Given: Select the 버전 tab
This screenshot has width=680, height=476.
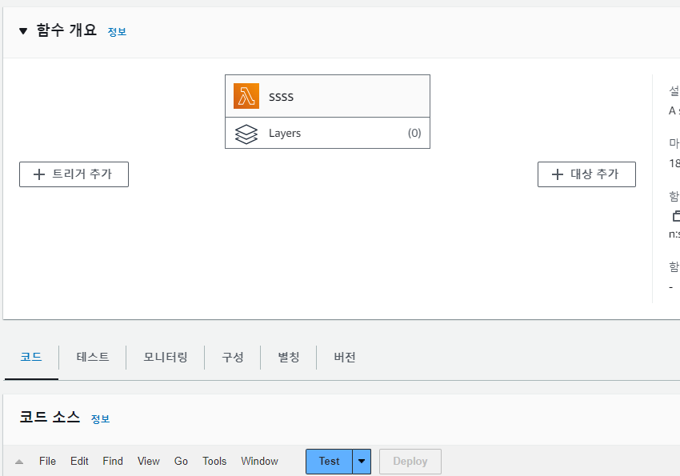Looking at the screenshot, I should click(x=345, y=358).
